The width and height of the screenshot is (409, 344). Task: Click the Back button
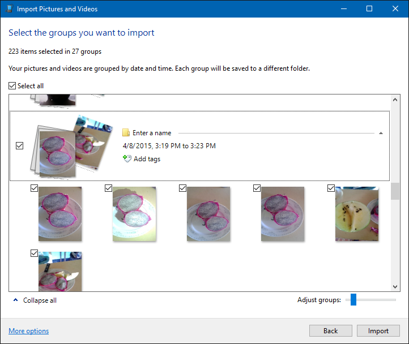[331, 331]
